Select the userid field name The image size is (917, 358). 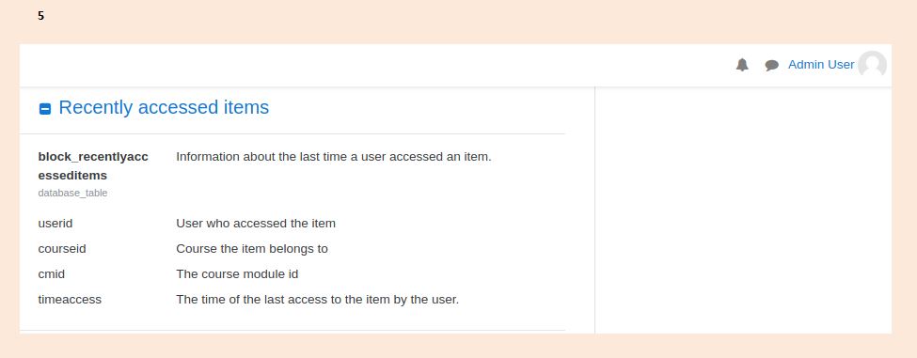(x=55, y=223)
